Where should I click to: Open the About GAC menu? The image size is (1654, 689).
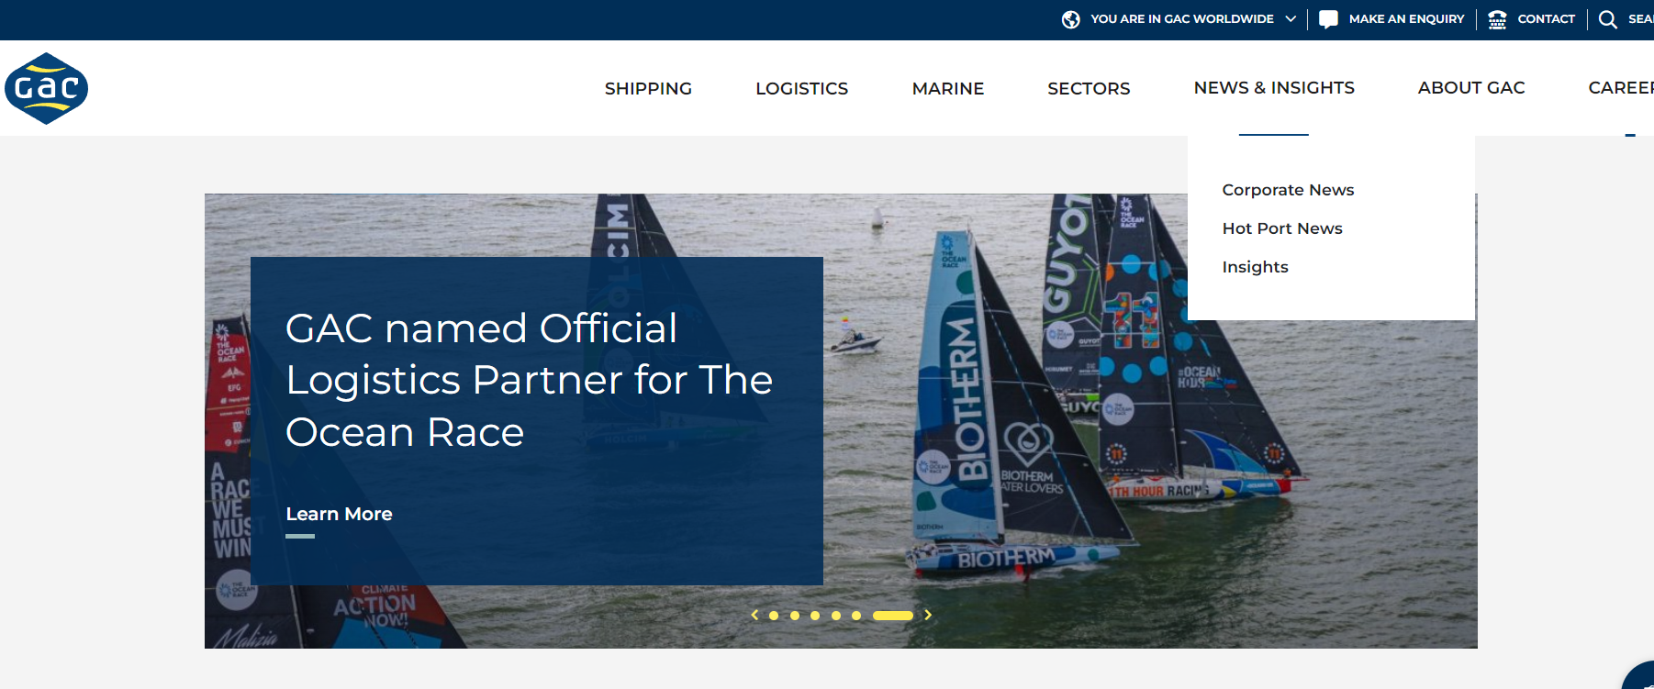[x=1470, y=88]
